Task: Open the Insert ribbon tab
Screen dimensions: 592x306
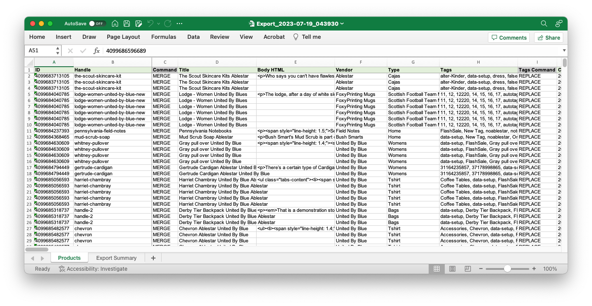Action: [x=64, y=37]
